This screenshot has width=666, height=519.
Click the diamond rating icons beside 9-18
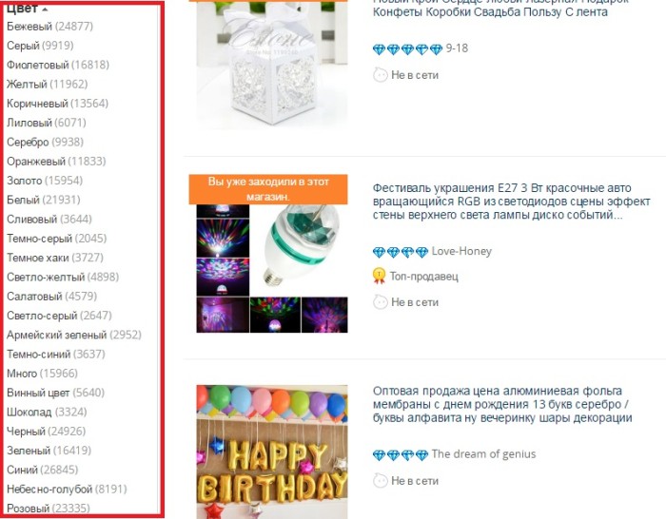point(408,49)
